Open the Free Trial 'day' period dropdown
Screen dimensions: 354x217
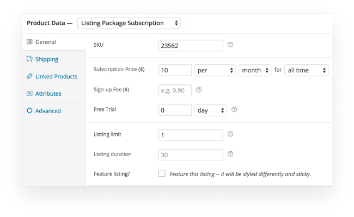coord(210,110)
